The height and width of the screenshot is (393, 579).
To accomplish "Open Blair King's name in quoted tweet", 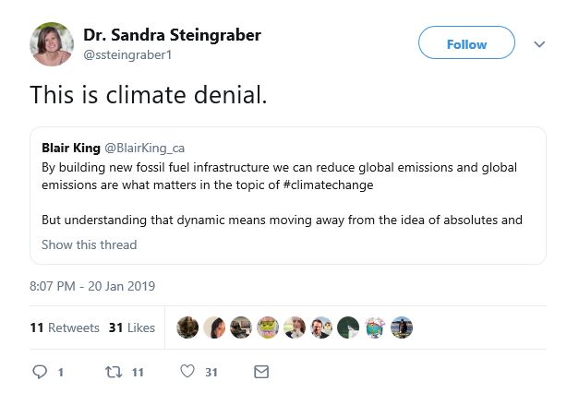I will (70, 148).
